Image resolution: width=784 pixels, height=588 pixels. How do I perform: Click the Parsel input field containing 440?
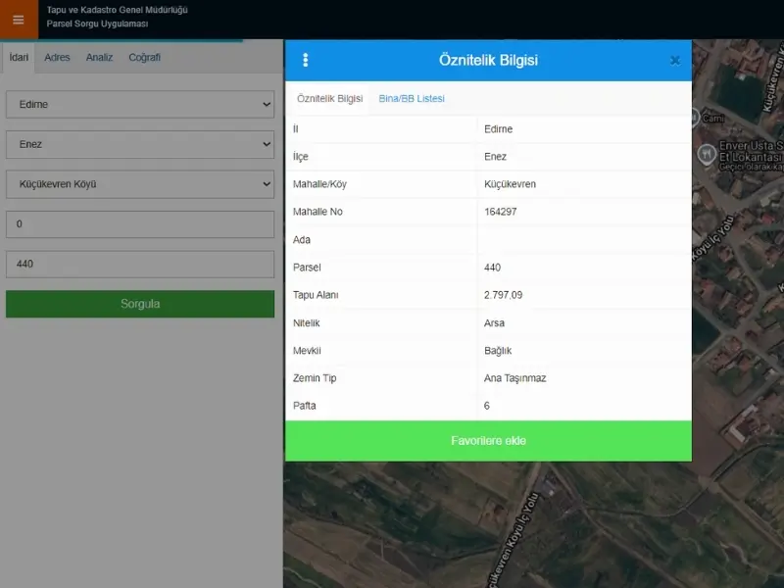coord(140,264)
